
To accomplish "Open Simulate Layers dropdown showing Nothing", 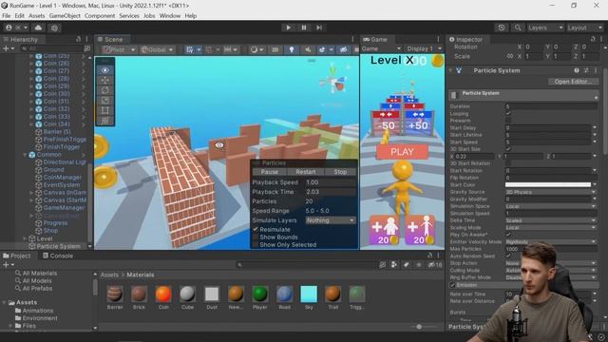I will (x=331, y=220).
